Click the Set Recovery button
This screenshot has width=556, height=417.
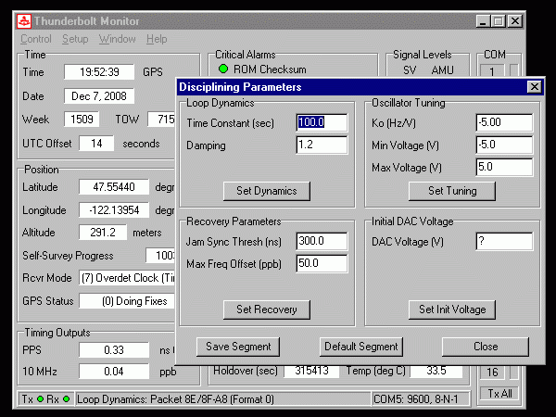pyautogui.click(x=267, y=310)
